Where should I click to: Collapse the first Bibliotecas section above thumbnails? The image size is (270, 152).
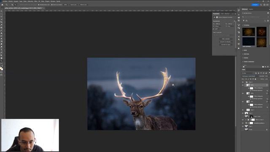(243, 25)
